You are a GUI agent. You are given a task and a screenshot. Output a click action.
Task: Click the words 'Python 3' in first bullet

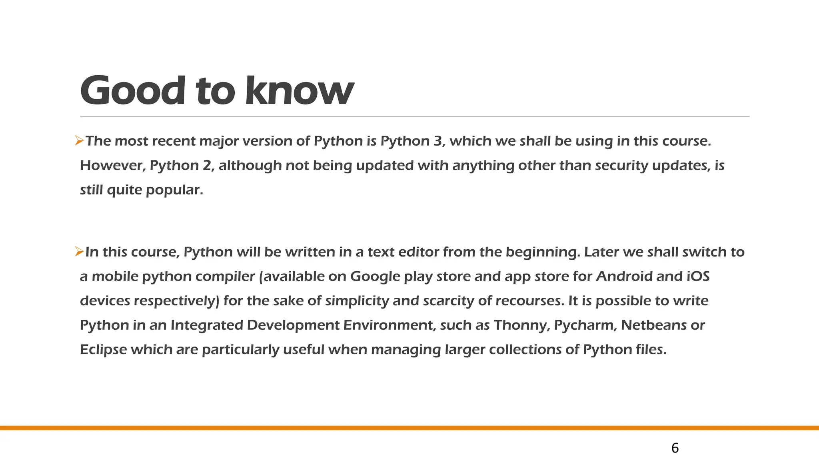tap(412, 141)
